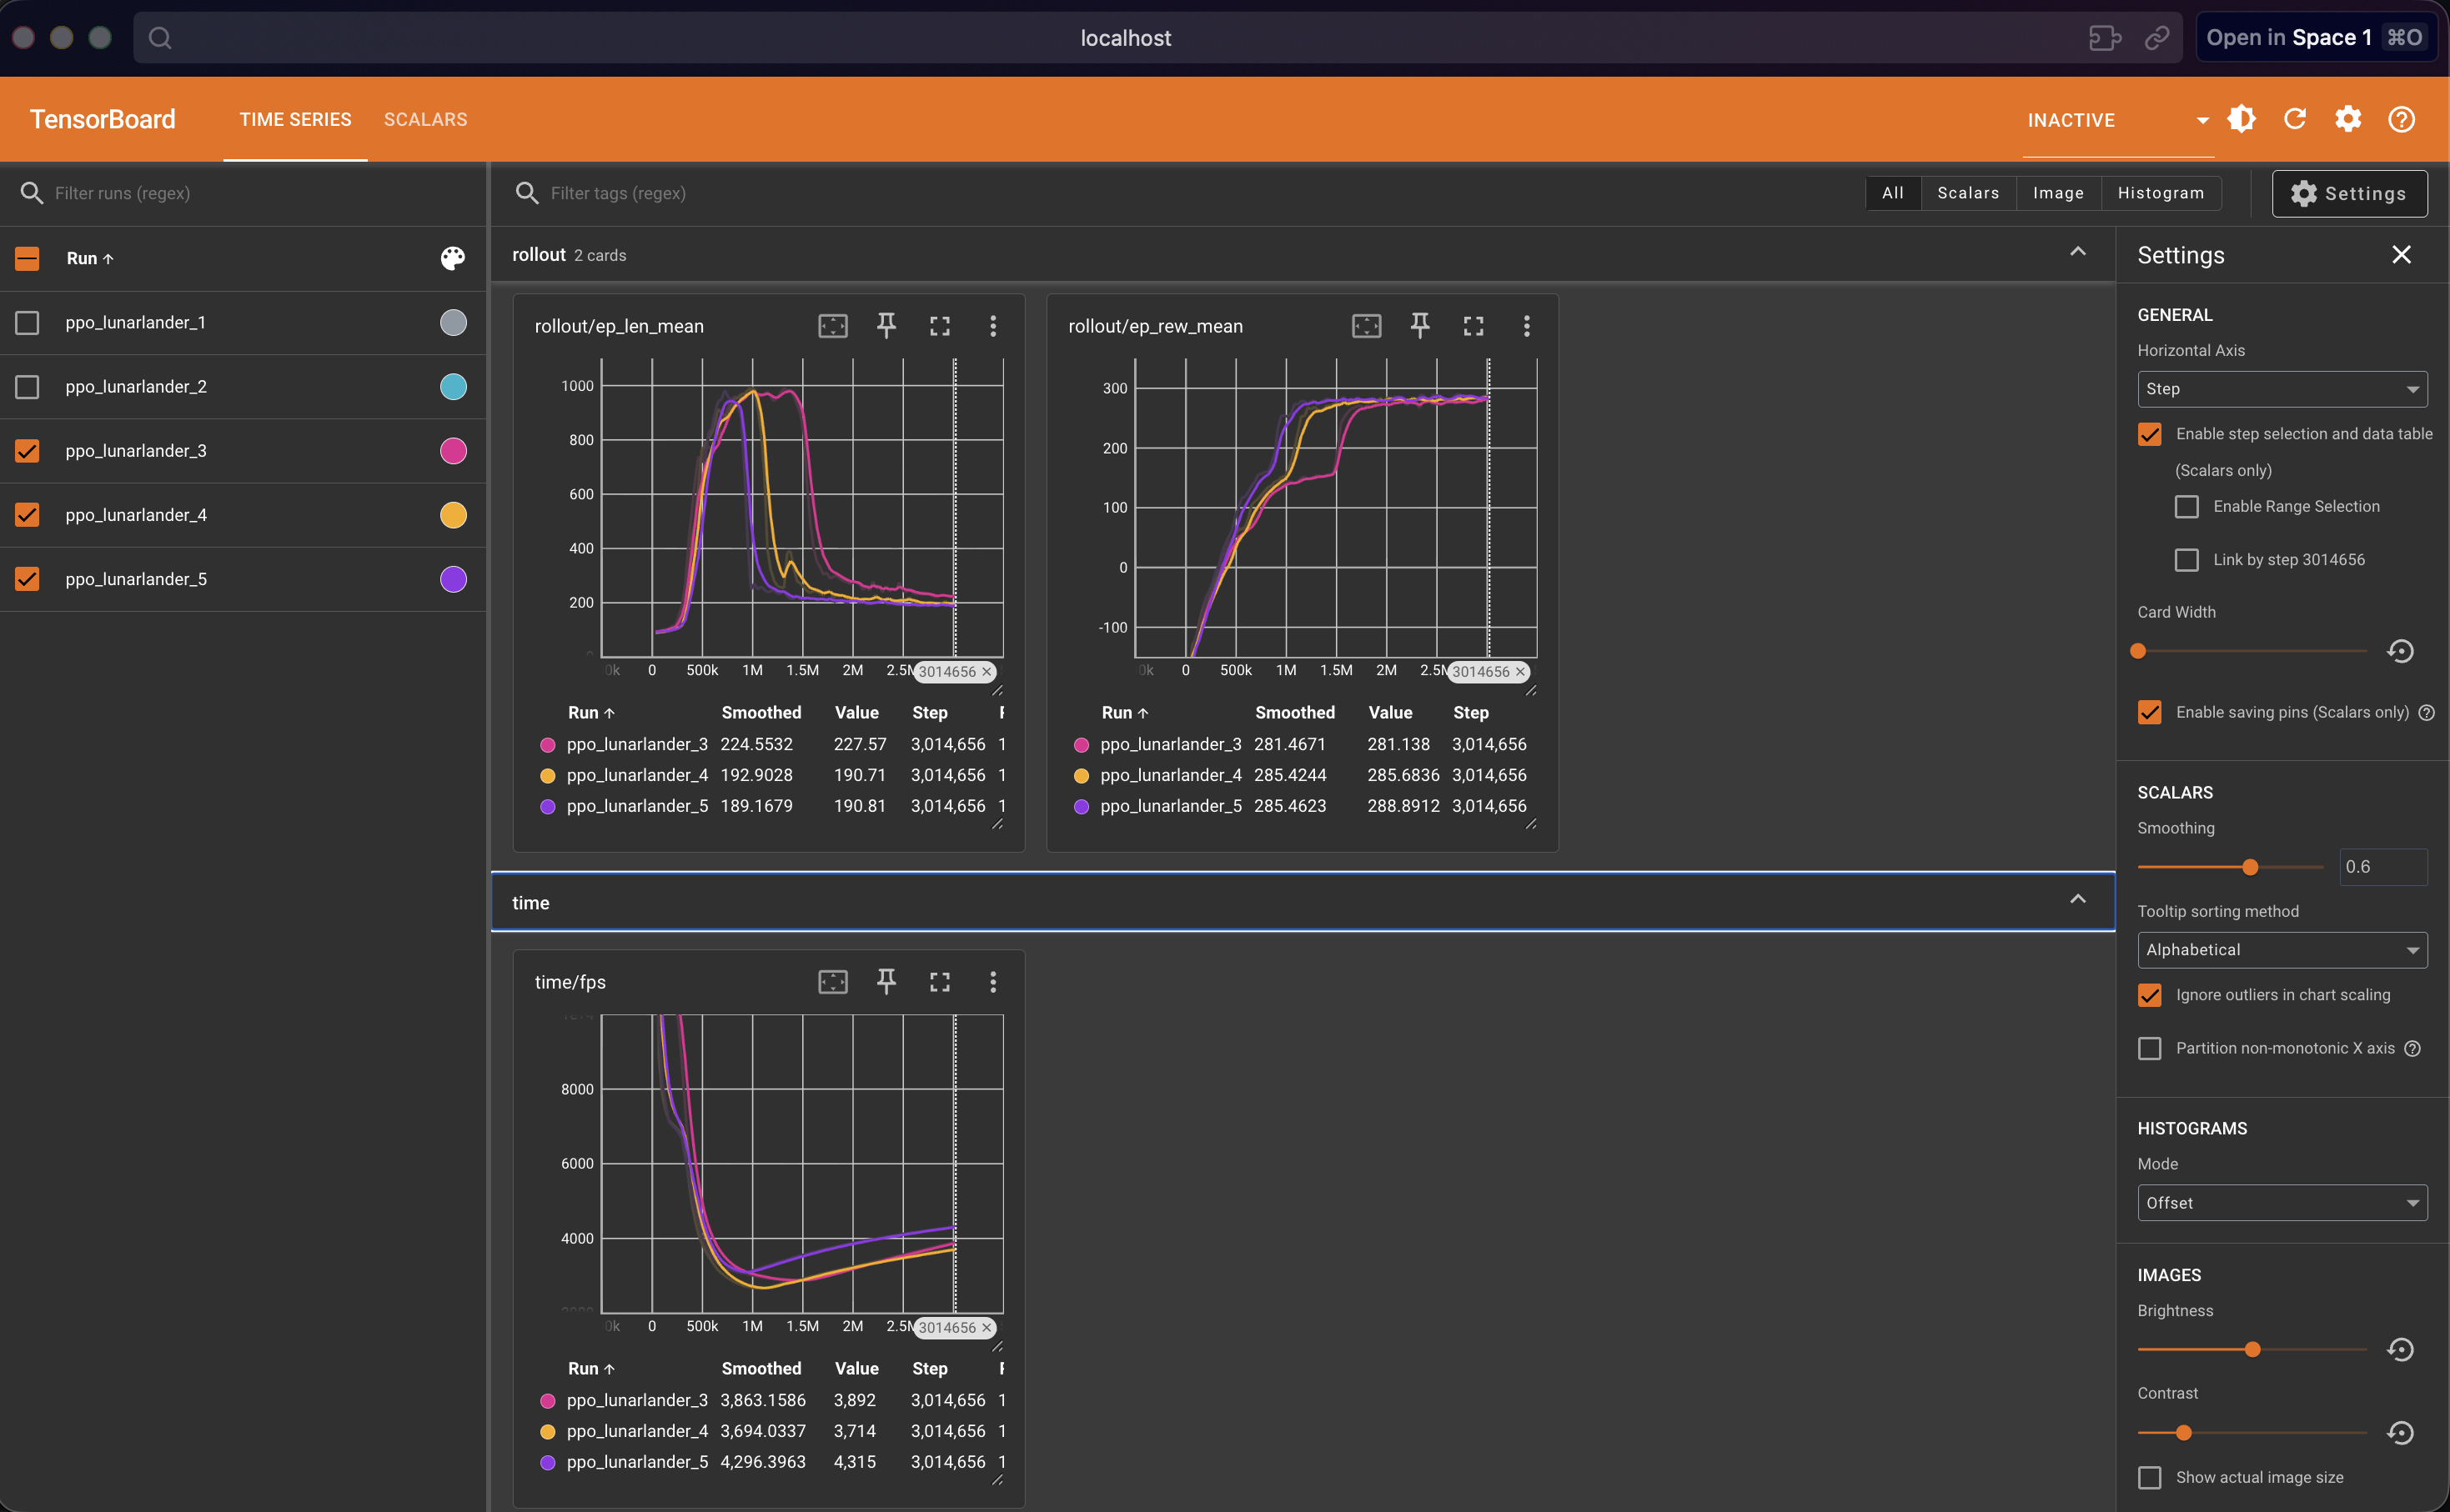Open the run color palette picker

(452, 258)
